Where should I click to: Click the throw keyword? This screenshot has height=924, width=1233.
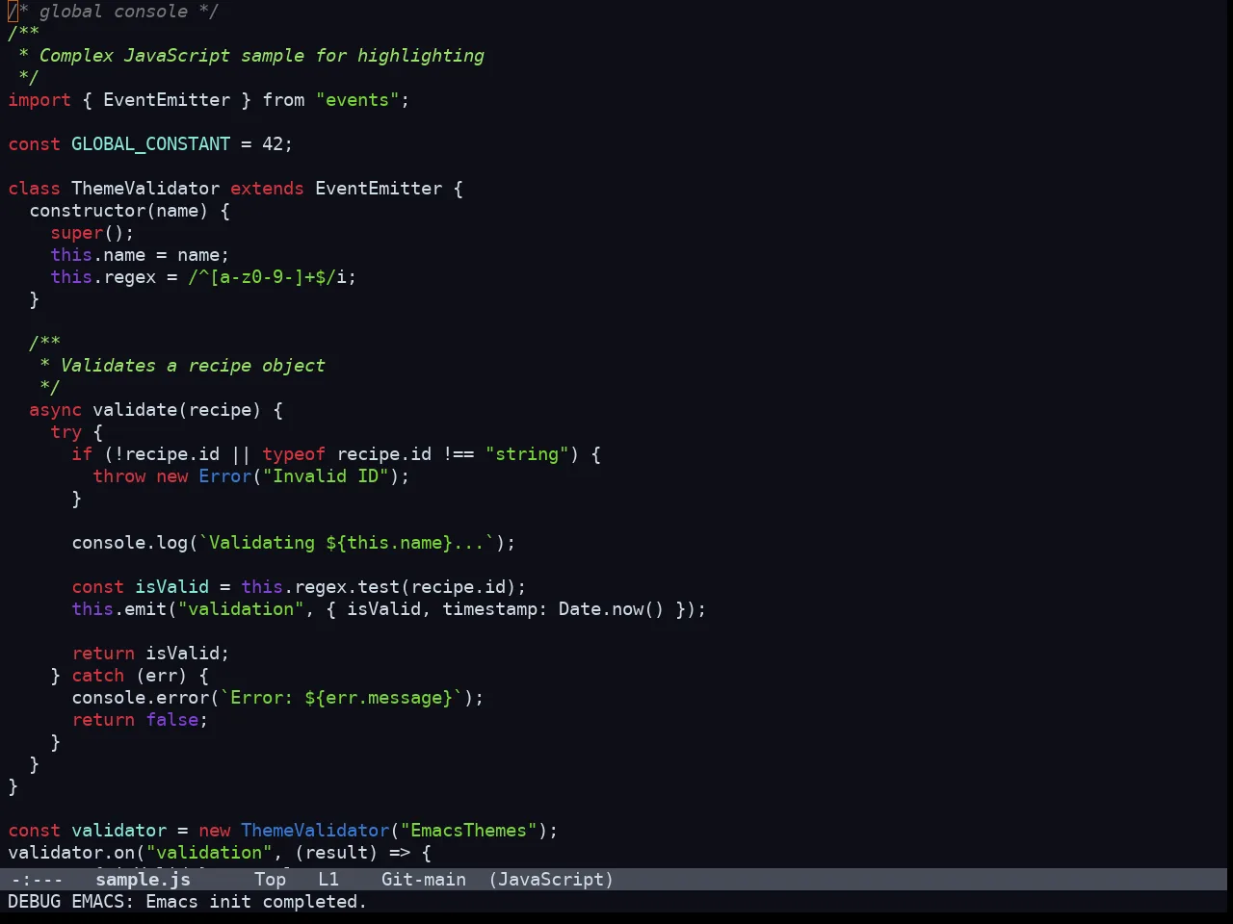click(118, 476)
